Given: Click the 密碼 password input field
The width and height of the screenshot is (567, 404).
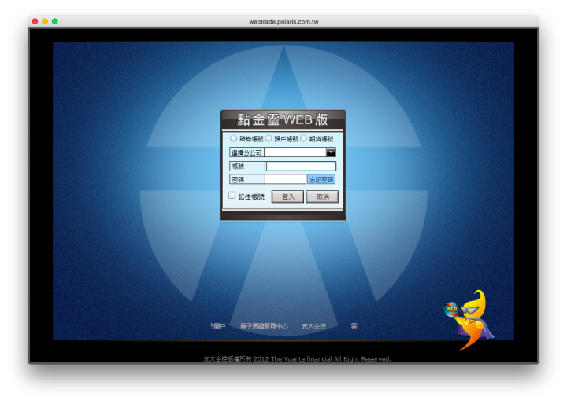Looking at the screenshot, I should point(285,179).
